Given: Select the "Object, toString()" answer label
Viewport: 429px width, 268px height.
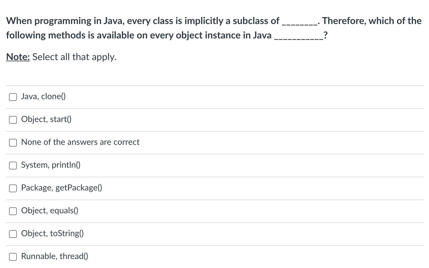Looking at the screenshot, I should coord(52,233).
